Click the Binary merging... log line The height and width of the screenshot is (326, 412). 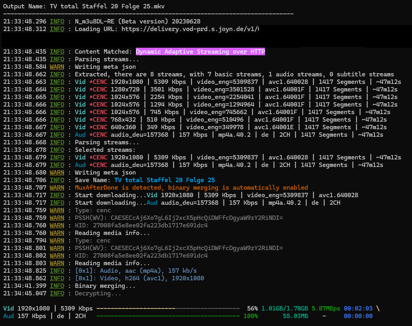click(x=105, y=286)
